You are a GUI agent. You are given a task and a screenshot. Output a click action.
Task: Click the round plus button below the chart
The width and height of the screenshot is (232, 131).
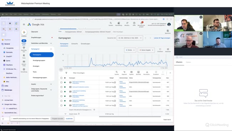pos(61,69)
